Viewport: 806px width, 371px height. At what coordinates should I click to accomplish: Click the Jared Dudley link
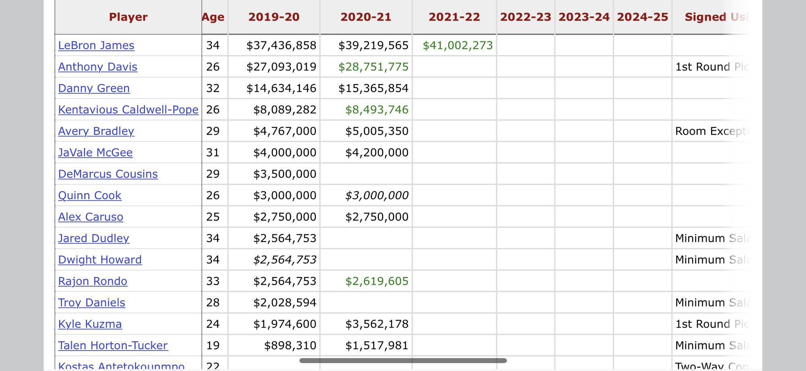[93, 238]
